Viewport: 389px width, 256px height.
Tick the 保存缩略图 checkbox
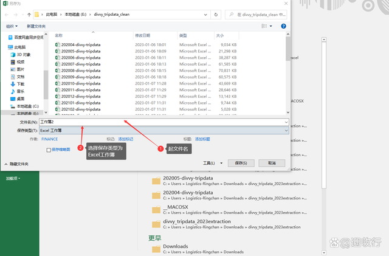(49, 150)
